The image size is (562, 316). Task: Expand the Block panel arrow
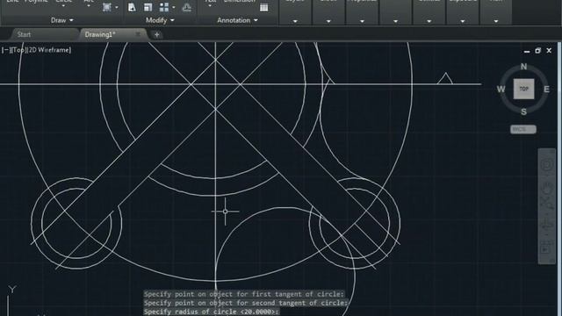[x=328, y=21]
